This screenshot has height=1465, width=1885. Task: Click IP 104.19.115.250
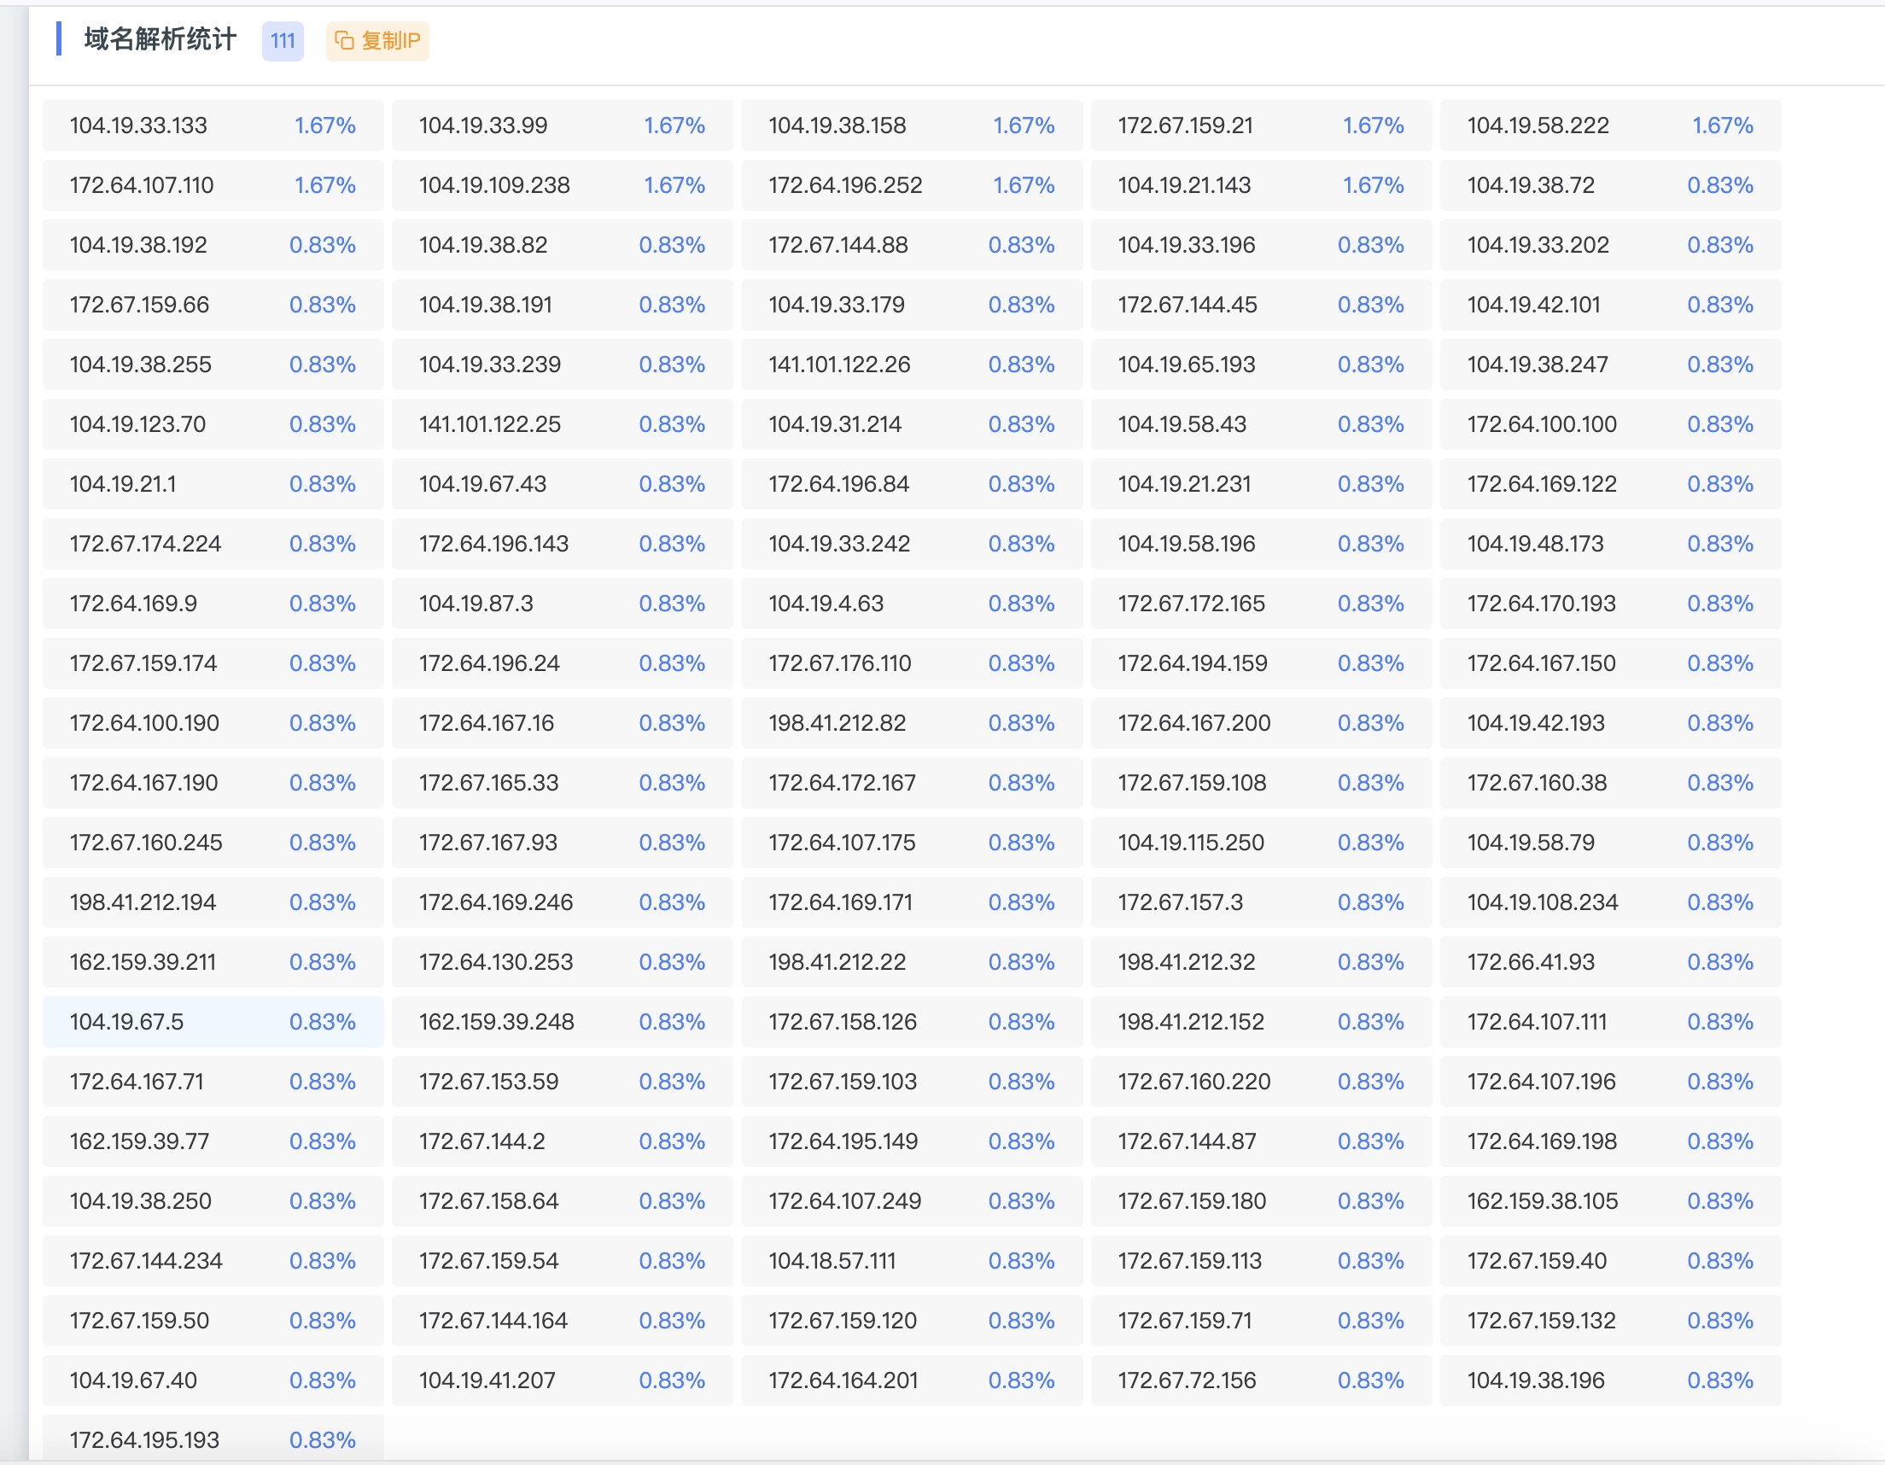(1261, 843)
